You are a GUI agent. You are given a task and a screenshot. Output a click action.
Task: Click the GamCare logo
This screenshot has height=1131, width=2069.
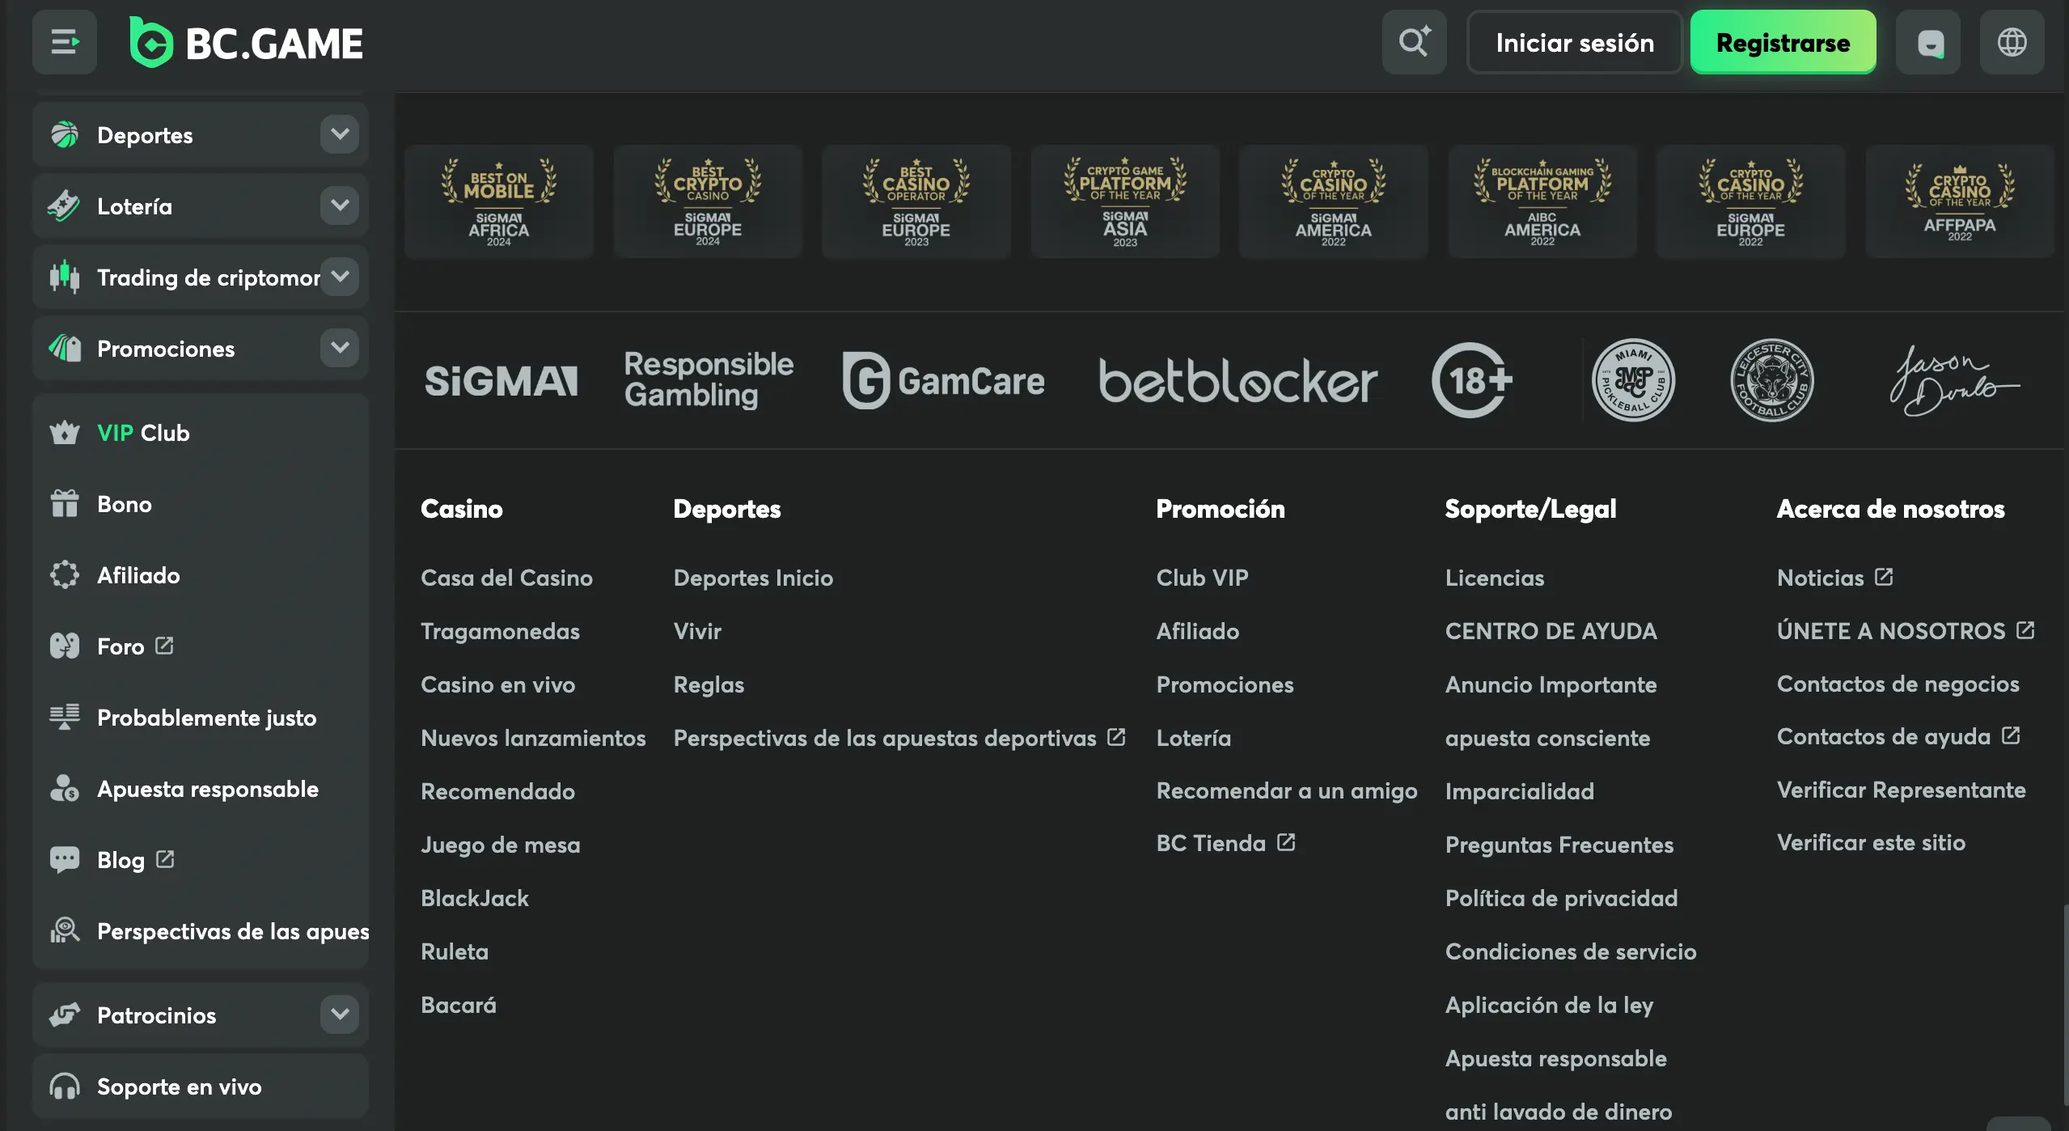(x=943, y=380)
